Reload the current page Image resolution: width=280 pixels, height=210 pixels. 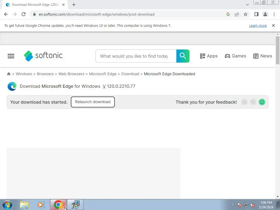pyautogui.click(x=24, y=14)
